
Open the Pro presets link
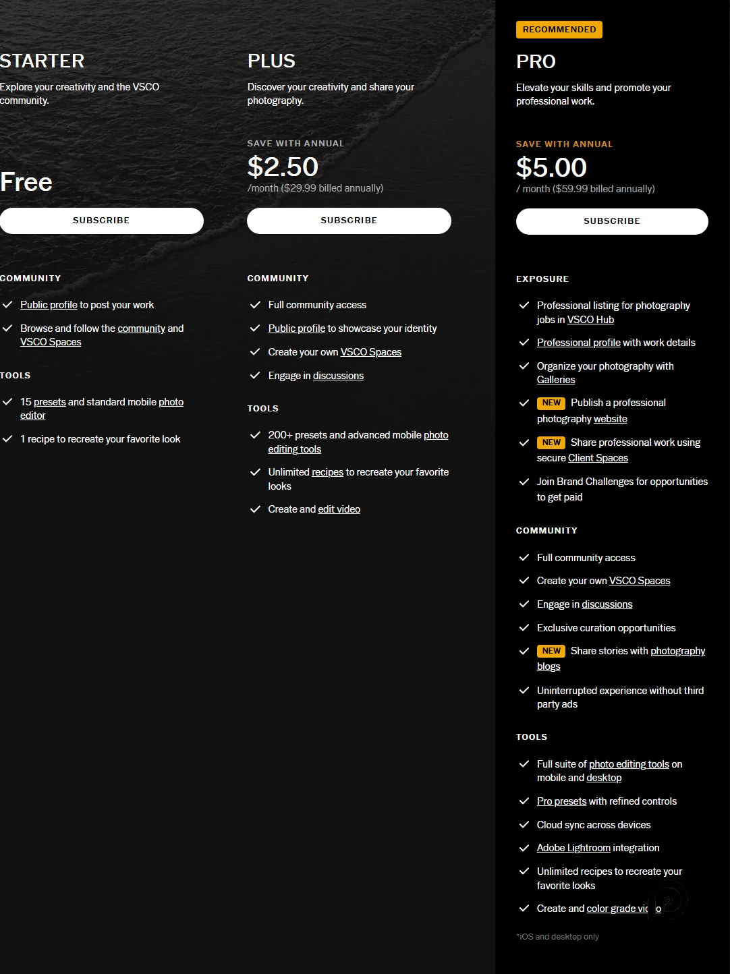(x=561, y=801)
